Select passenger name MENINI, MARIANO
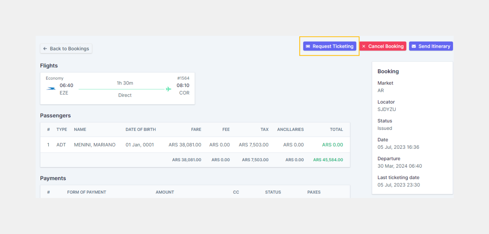 [95, 145]
